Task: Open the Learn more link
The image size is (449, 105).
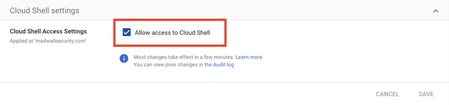Action: point(249,57)
